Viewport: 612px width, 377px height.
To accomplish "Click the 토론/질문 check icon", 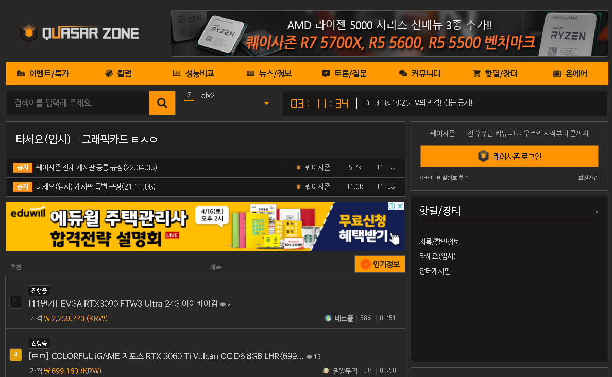I will [x=326, y=73].
